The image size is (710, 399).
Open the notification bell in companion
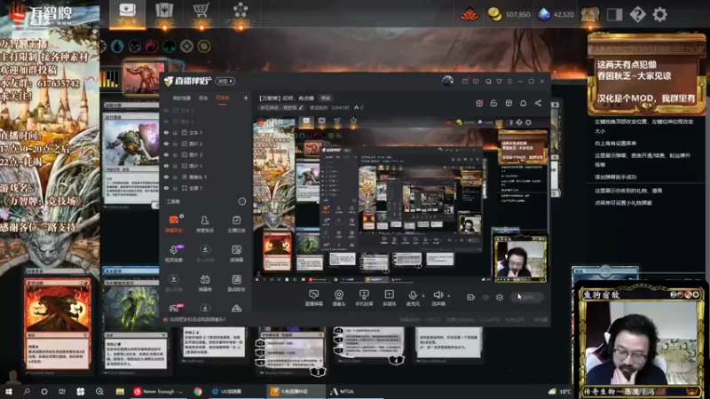pos(523,103)
